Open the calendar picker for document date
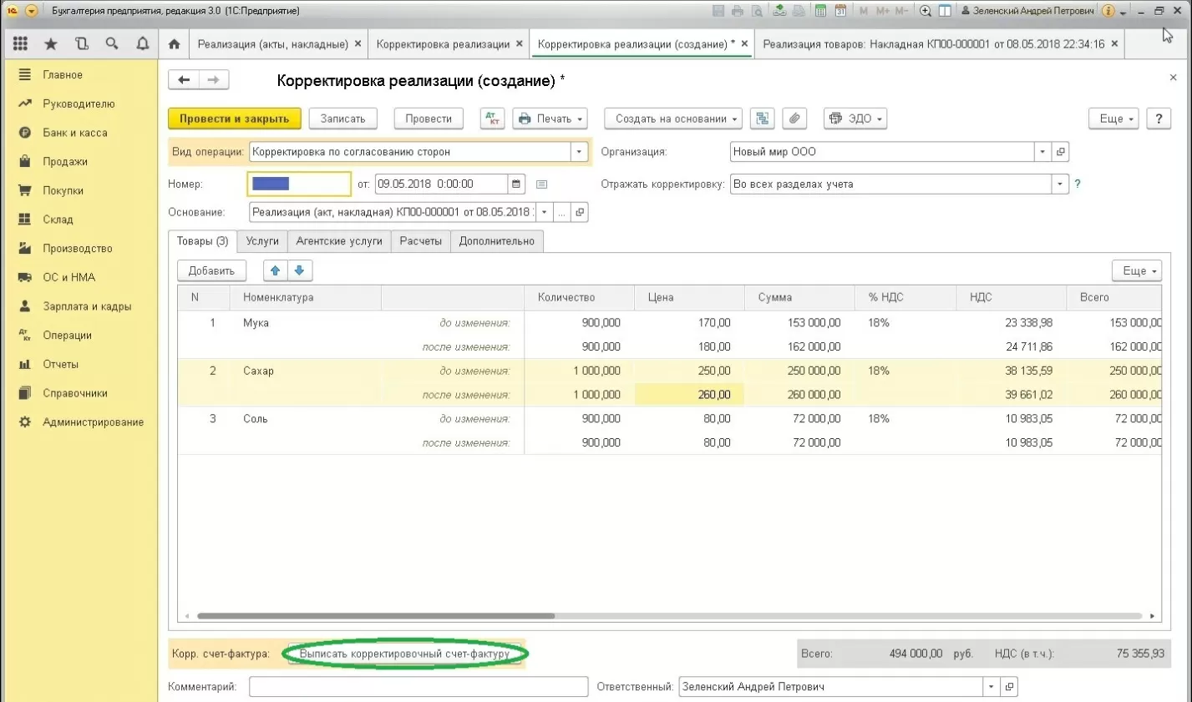 516,184
